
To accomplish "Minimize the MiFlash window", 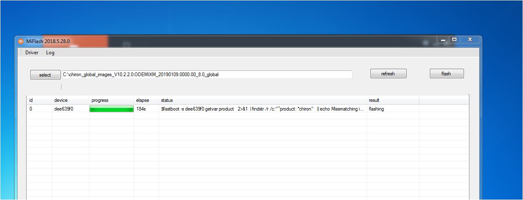I will (443, 40).
